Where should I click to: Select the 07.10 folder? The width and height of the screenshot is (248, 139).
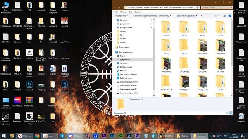(220, 29)
